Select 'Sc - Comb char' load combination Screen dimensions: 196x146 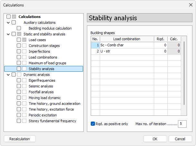127,45
